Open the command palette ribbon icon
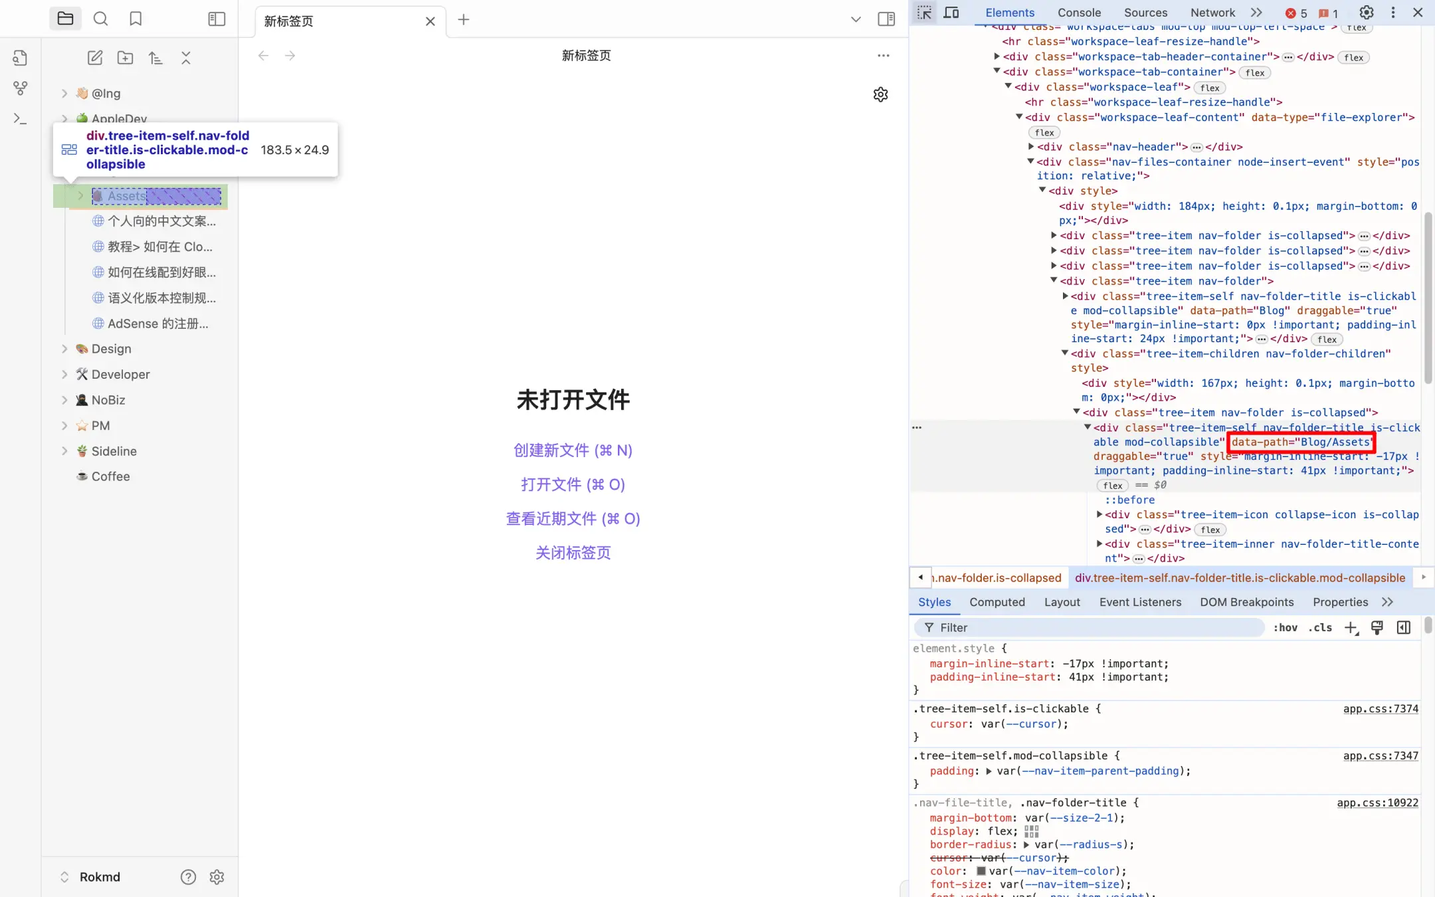Viewport: 1435px width, 897px height. tap(20, 118)
